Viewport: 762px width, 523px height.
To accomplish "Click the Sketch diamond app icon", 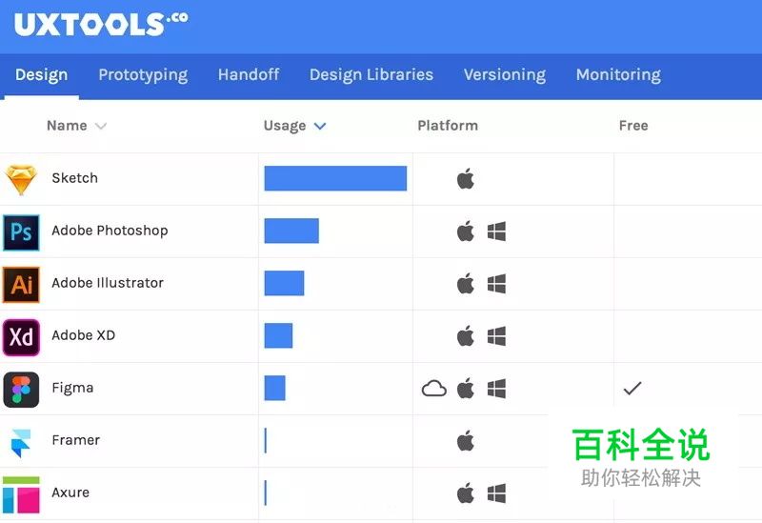I will (20, 179).
